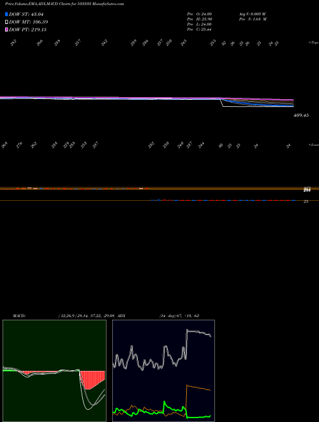Click the 409.45 price label
The height and width of the screenshot is (422, 319).
coord(301,115)
